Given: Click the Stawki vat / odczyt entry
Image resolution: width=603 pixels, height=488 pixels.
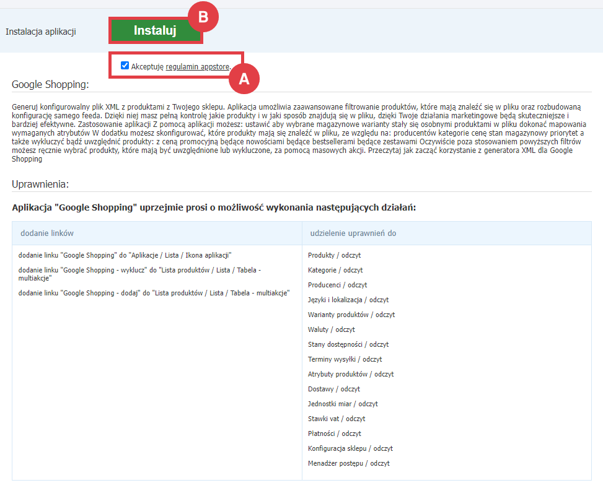Looking at the screenshot, I should pyautogui.click(x=337, y=419).
